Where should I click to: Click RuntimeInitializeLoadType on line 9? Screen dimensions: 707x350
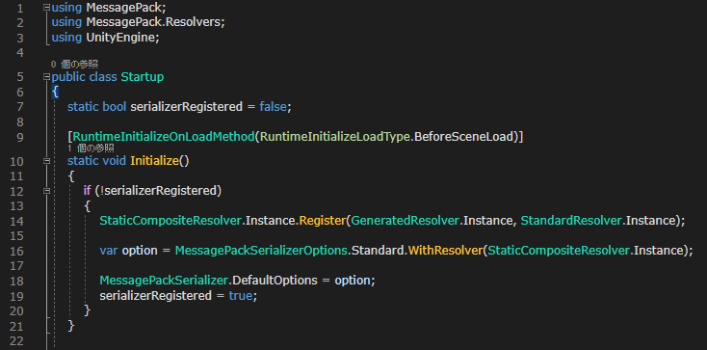(334, 137)
